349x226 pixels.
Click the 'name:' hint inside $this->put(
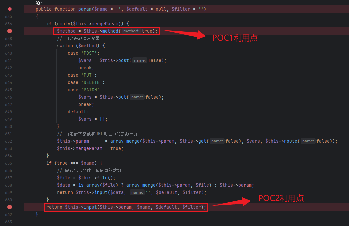(x=137, y=97)
